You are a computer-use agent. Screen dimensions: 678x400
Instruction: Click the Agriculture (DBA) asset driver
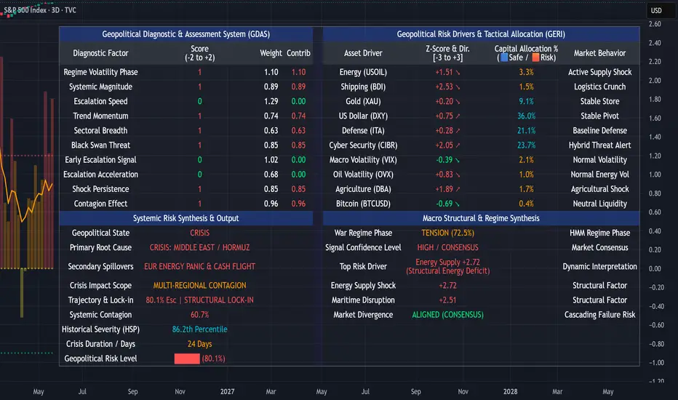tap(363, 189)
